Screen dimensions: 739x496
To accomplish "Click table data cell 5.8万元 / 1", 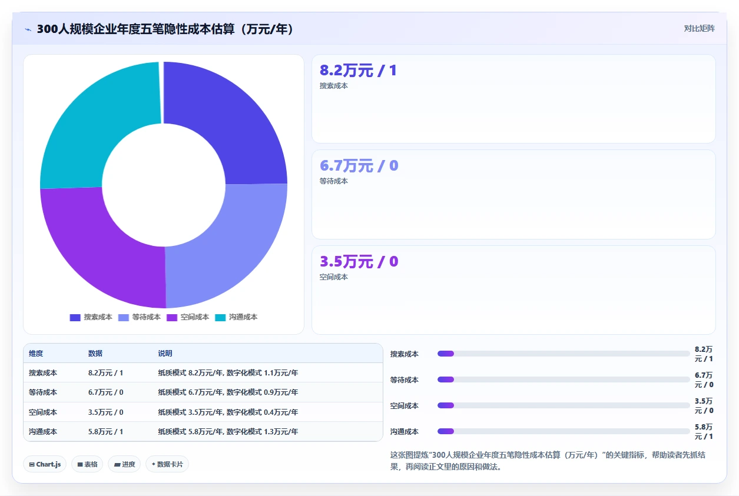I will coord(106,432).
